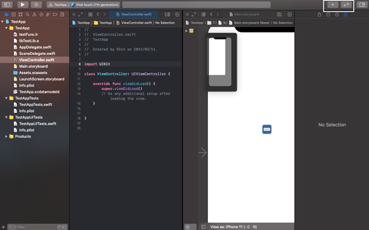Screen dimensions: 369x230
Task: Toggle the inspectors panel on right
Action: [x=362, y=5]
